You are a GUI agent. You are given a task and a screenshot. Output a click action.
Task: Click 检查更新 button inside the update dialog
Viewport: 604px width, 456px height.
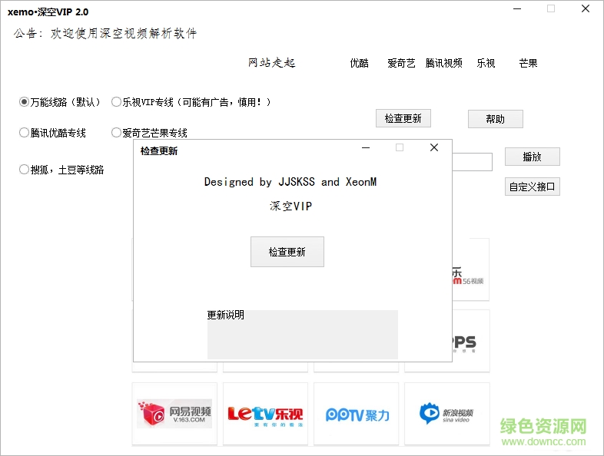pos(287,252)
